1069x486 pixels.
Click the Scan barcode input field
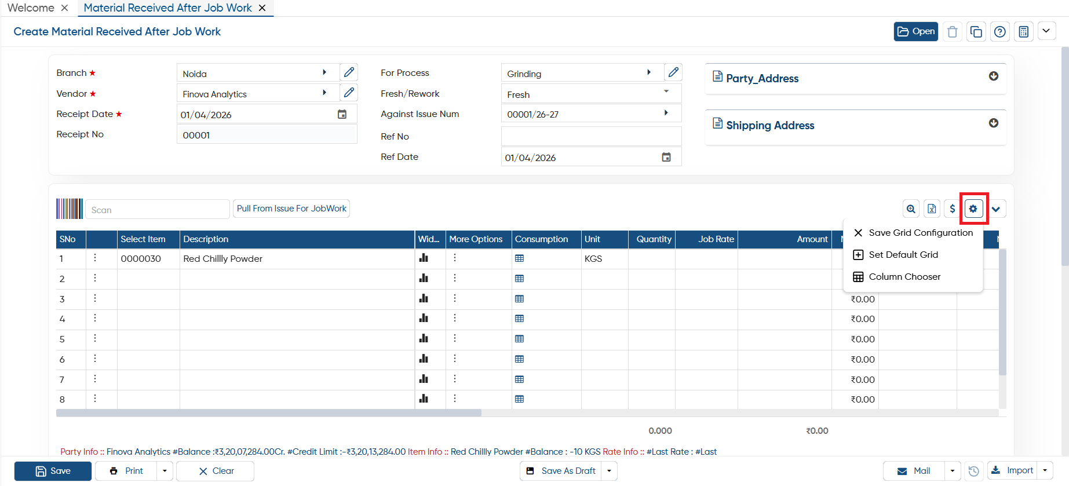158,210
